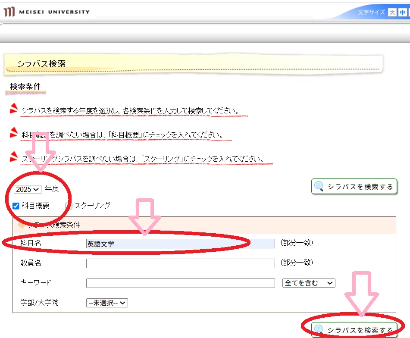Image resolution: width=410 pixels, height=338 pixels.
Task: Click the キーワード label
Action: 36,282
